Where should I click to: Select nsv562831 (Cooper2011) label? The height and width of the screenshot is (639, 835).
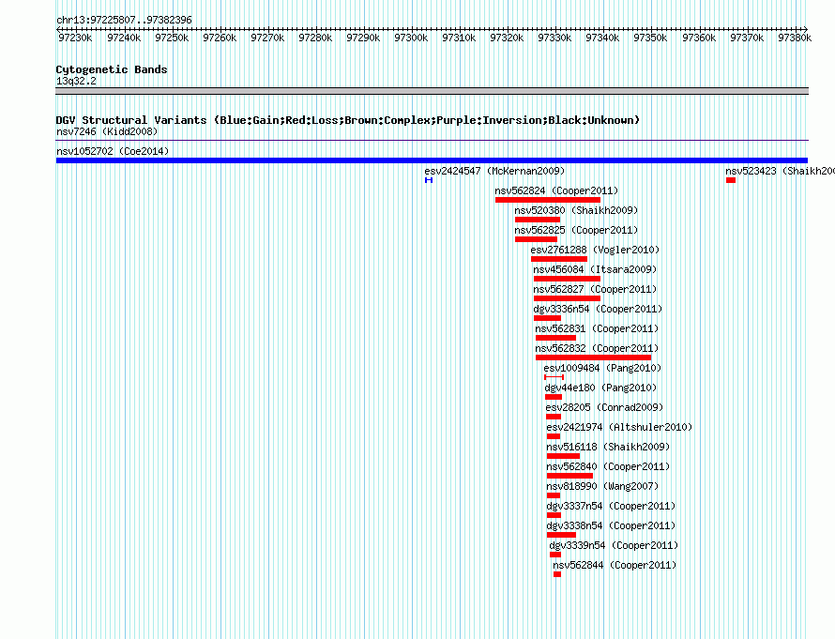[x=597, y=328]
